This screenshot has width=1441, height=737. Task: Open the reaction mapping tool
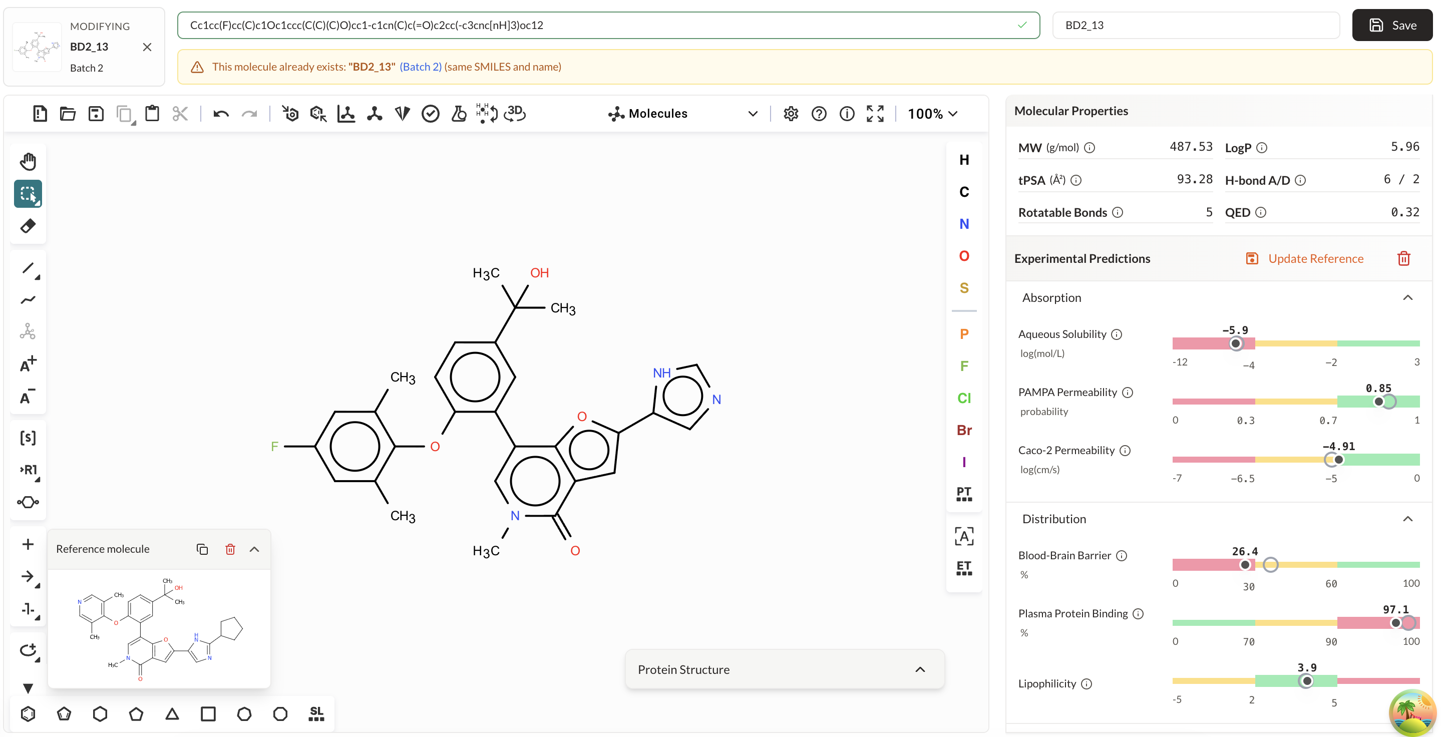(28, 608)
